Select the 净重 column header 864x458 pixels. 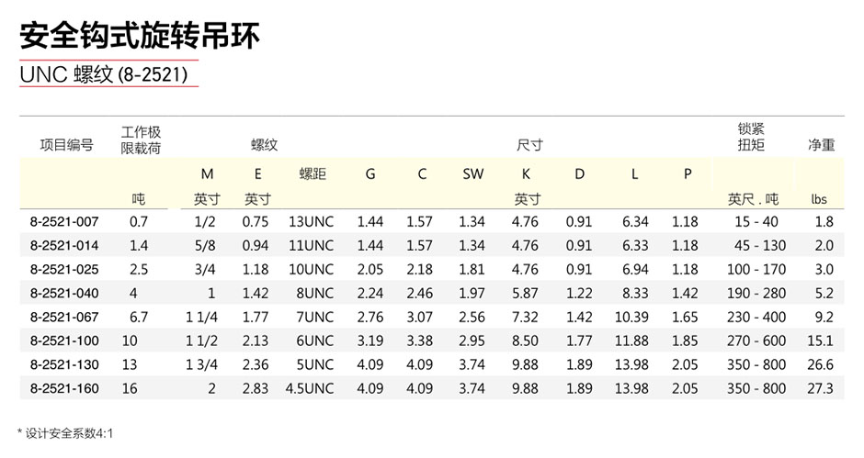(821, 145)
